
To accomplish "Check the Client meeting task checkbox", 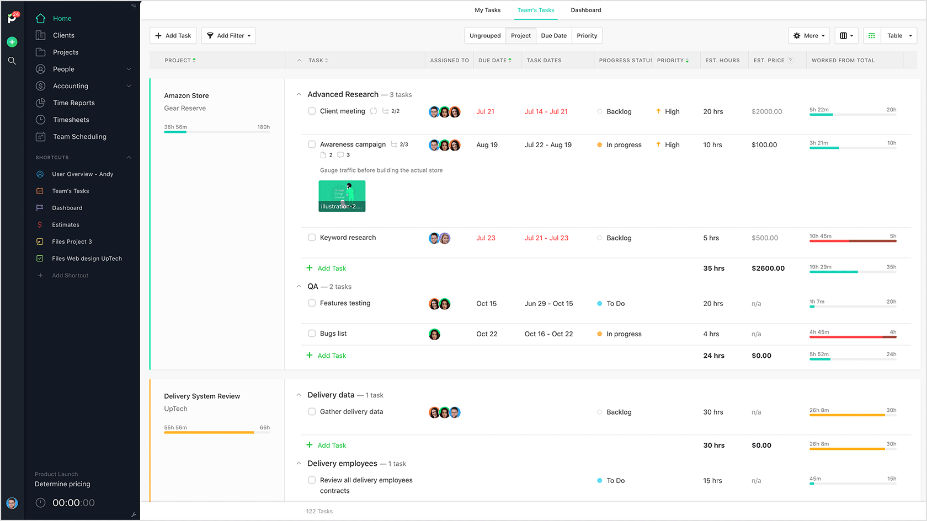I will pyautogui.click(x=312, y=111).
